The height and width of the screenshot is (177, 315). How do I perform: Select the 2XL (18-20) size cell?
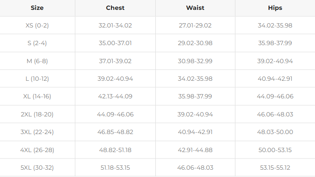(37, 114)
